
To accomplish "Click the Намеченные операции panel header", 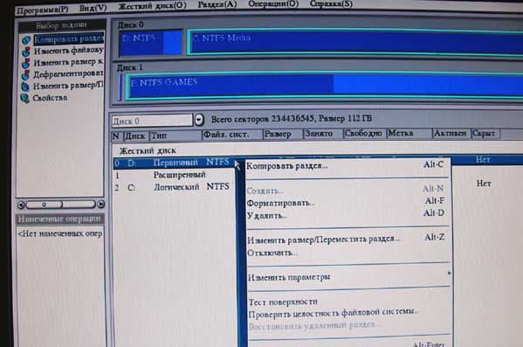I will (60, 219).
